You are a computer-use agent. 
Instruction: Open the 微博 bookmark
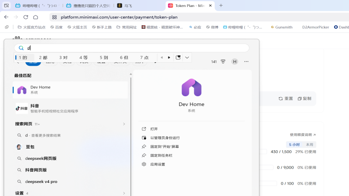212,27
